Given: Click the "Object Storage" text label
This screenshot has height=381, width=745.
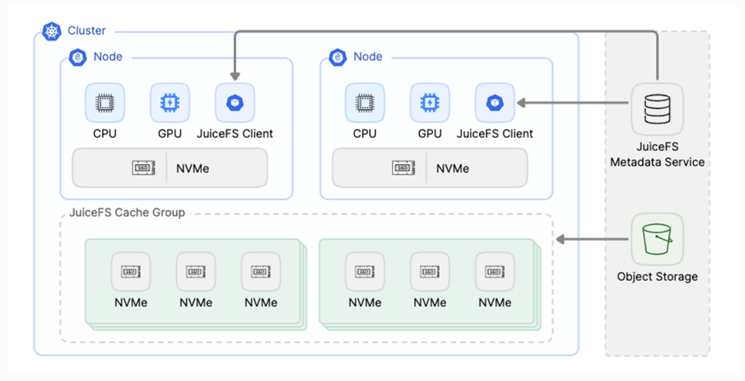Looking at the screenshot, I should (657, 277).
